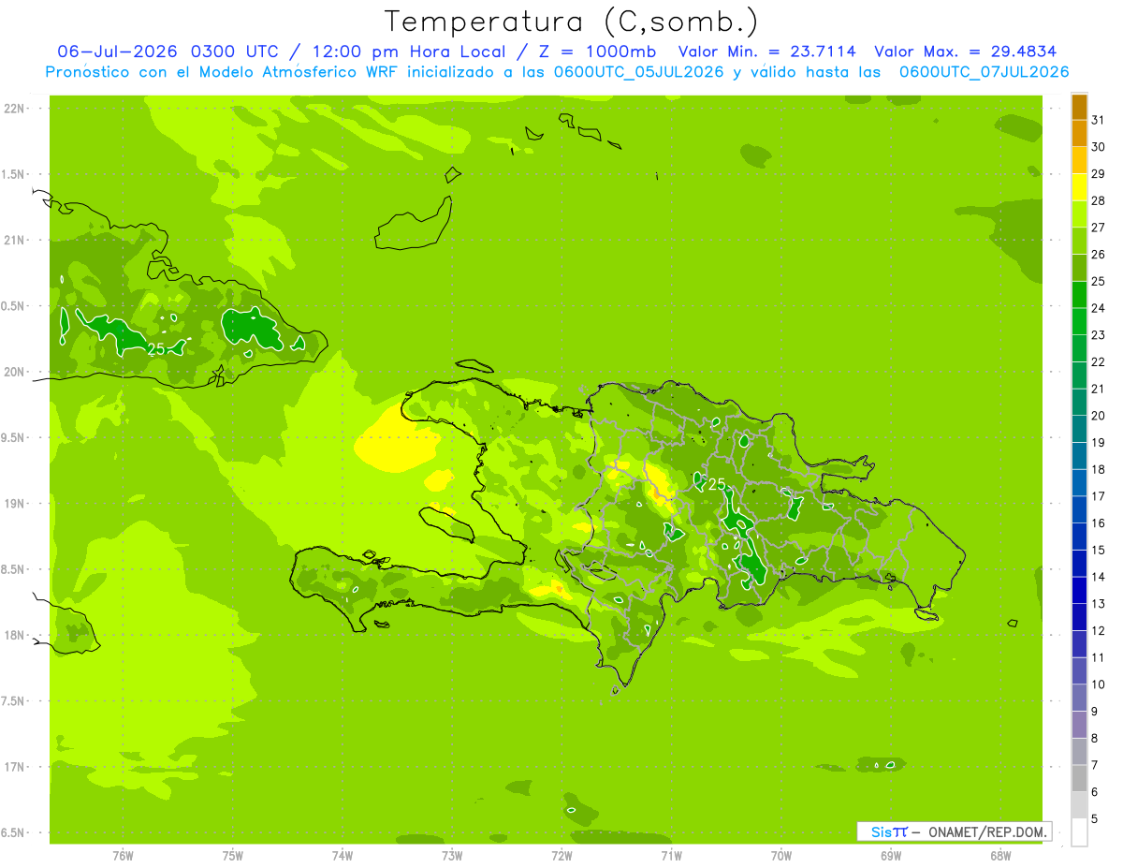Click the "25" contour label over Dominican Republic
Image resolution: width=1123 pixels, height=868 pixels.
click(717, 484)
